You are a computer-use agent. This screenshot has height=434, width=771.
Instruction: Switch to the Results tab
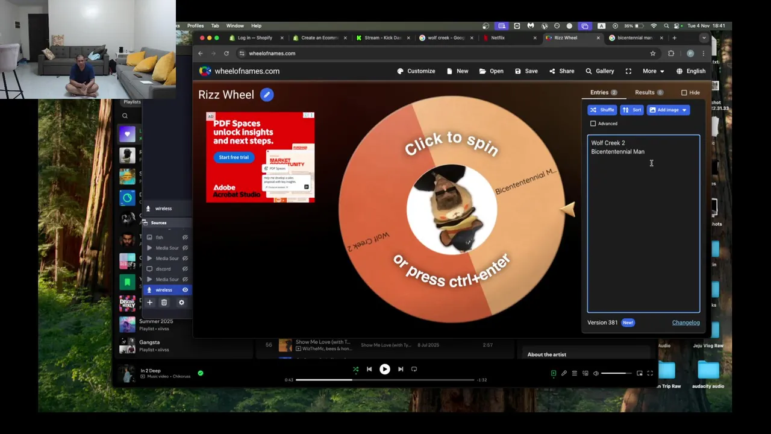649,93
